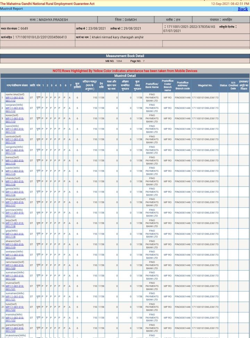Click karan row FINO PAYMENTS BANK LTD cell
This screenshot has height=338, width=250.
coord(152,119)
